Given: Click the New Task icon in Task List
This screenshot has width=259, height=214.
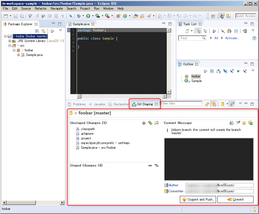Looking at the screenshot, I should 187,31.
